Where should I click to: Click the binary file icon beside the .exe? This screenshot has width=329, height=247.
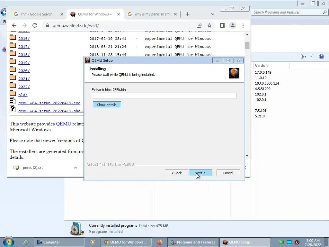coord(13,101)
